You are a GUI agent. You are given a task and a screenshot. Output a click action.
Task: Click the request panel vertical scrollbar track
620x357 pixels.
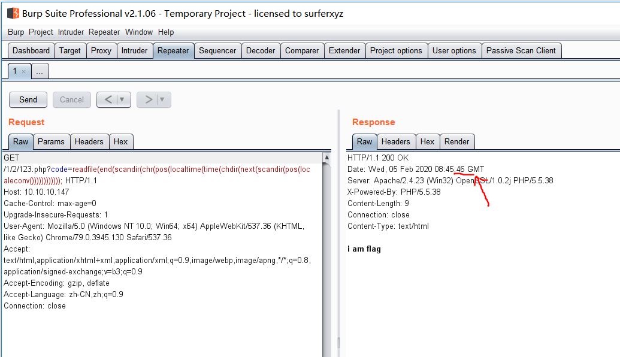click(x=326, y=260)
